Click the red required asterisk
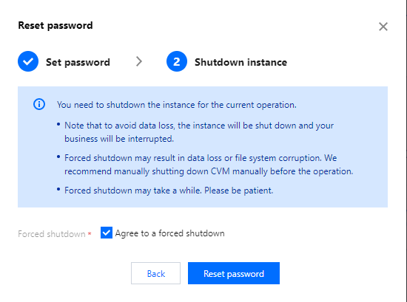The height and width of the screenshot is (302, 407). 90,233
